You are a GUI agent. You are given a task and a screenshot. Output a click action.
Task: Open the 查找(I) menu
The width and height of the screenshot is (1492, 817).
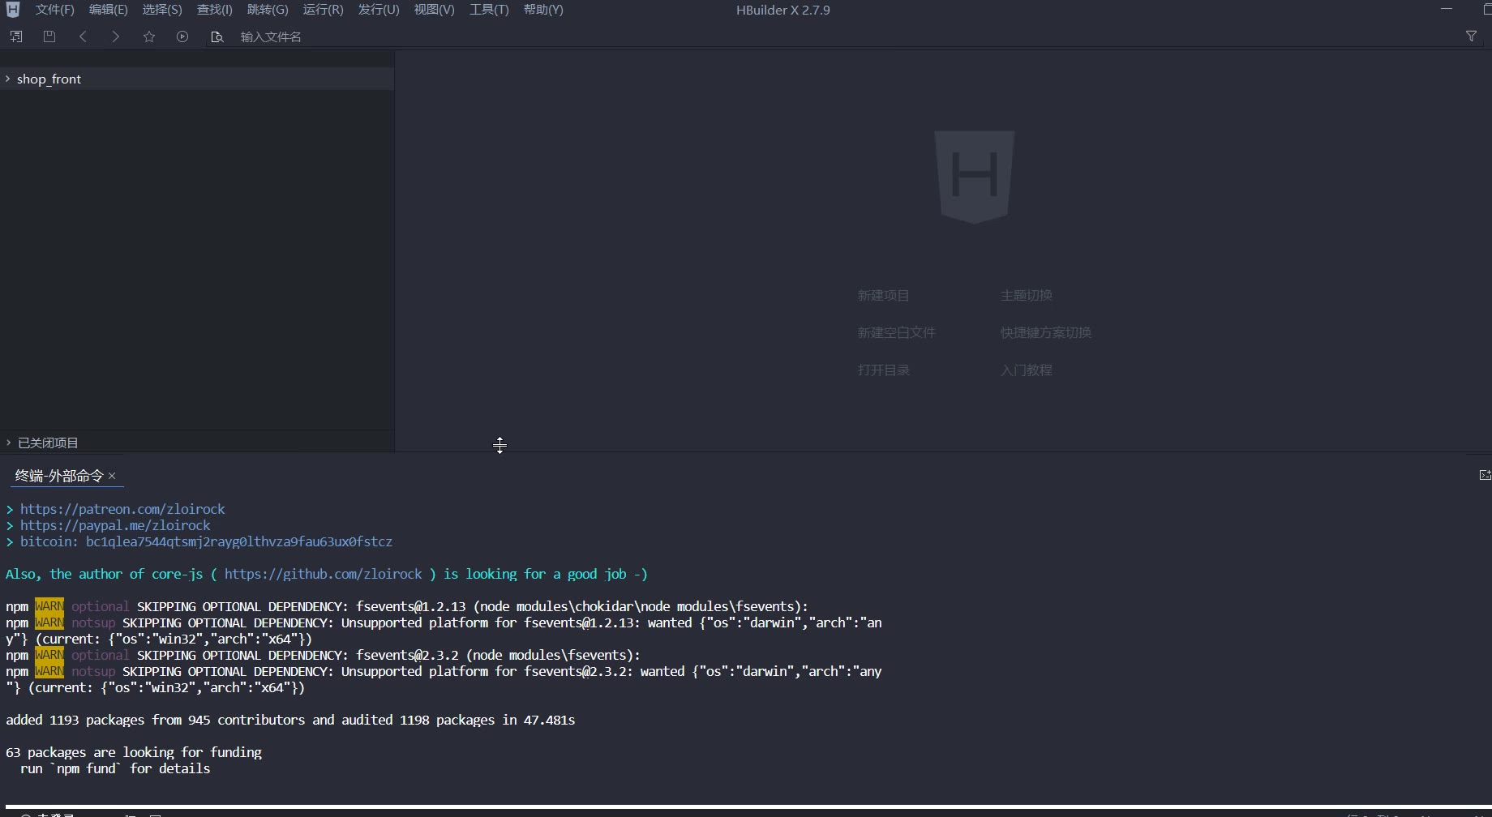click(x=215, y=10)
